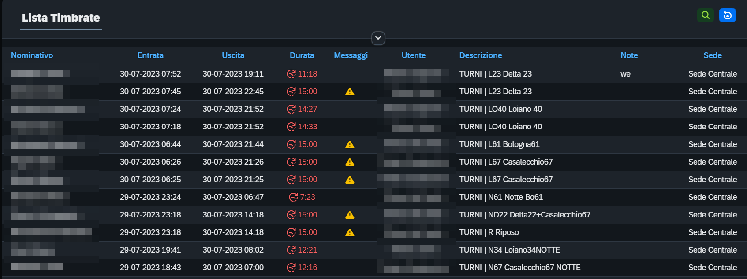Screen dimensions: 747x279
Task: Sort by the Entrata column header
Action: 150,55
